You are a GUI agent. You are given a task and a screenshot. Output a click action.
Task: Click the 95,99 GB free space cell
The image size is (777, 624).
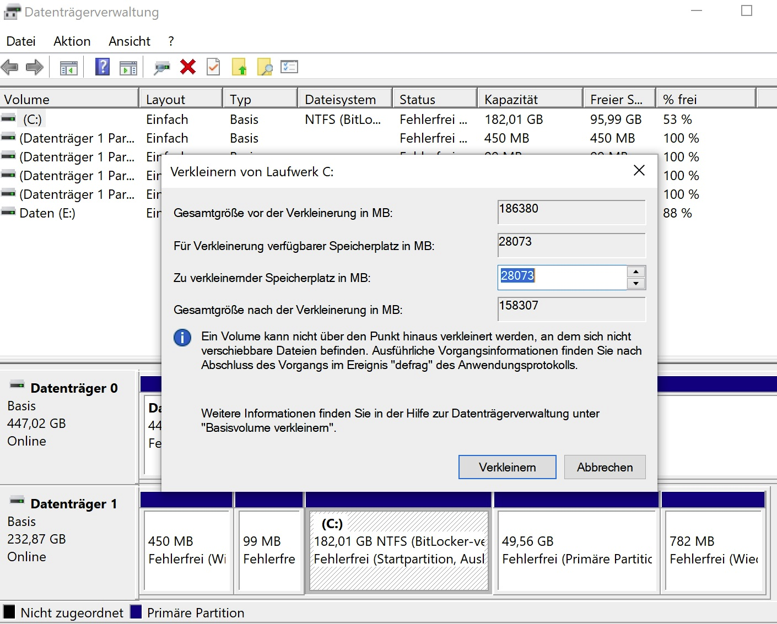(x=616, y=120)
